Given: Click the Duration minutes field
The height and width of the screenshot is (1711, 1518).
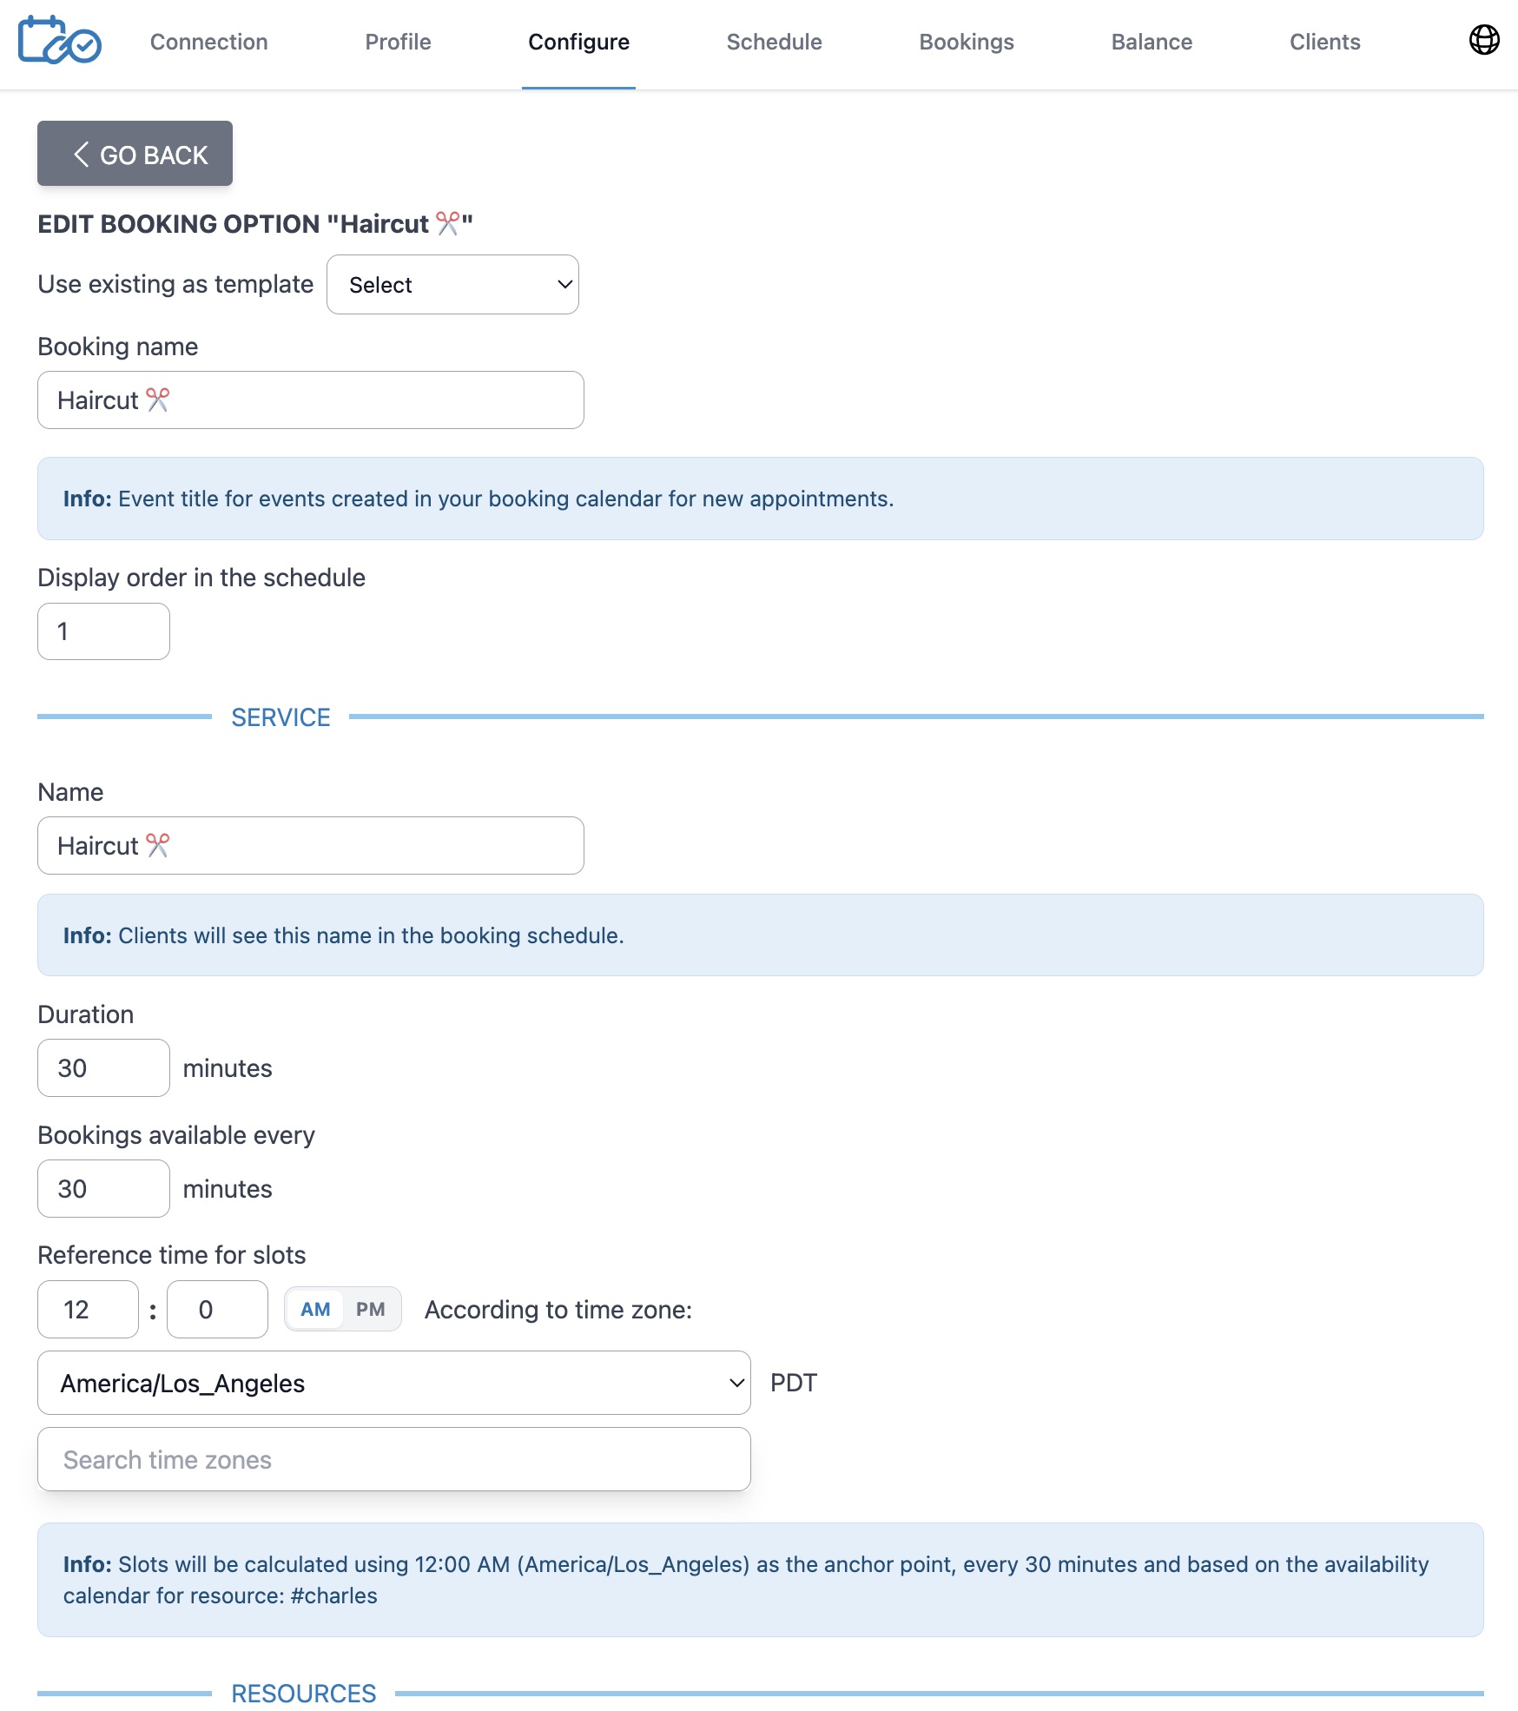Looking at the screenshot, I should (102, 1067).
